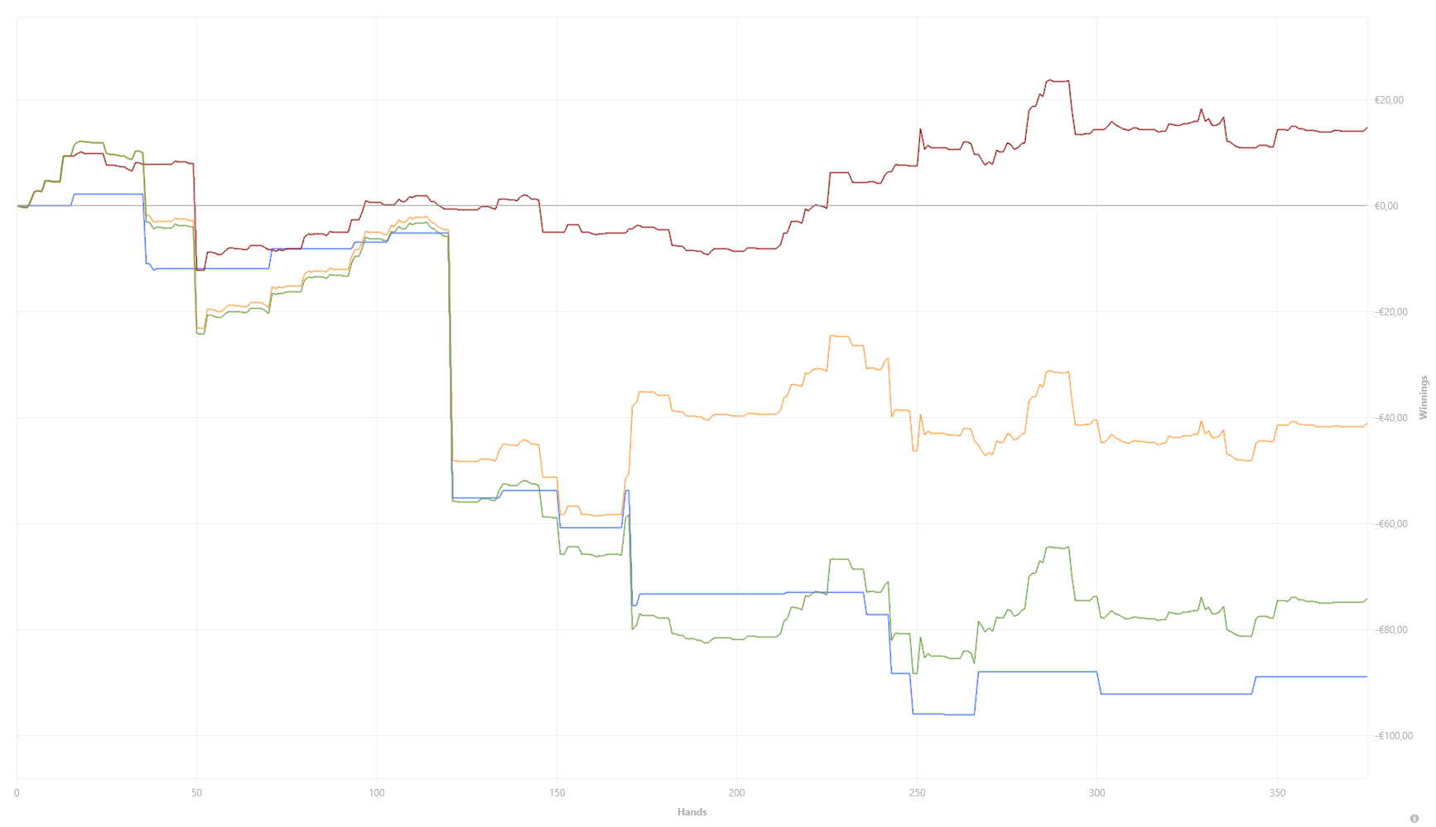Screen dimensions: 1436x827
Task: Click the "Winnings" y-axis title
Action: click(1424, 397)
